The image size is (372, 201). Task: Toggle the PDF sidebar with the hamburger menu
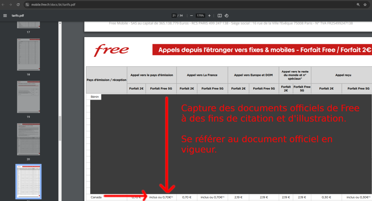5,16
